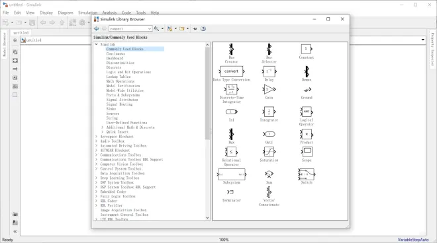Click VariableStepAuto solver link in status bar
This screenshot has width=437, height=243.
click(413, 240)
